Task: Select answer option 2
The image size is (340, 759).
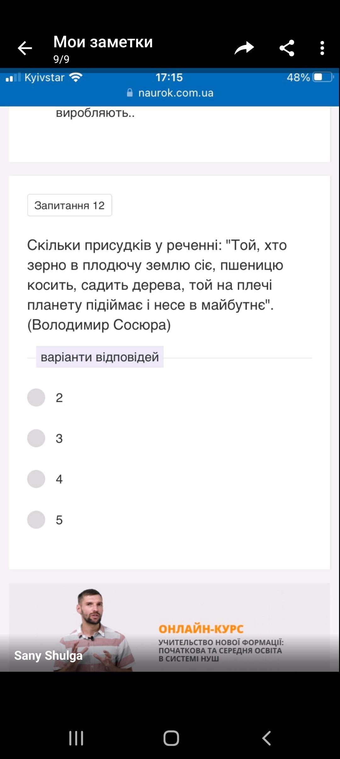Action: click(36, 397)
